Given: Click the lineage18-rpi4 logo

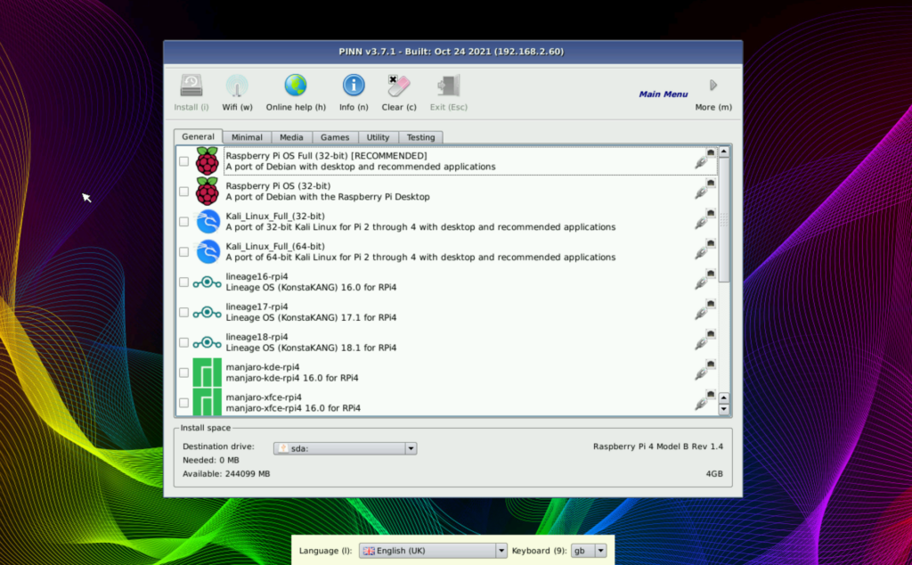Looking at the screenshot, I should click(x=207, y=343).
